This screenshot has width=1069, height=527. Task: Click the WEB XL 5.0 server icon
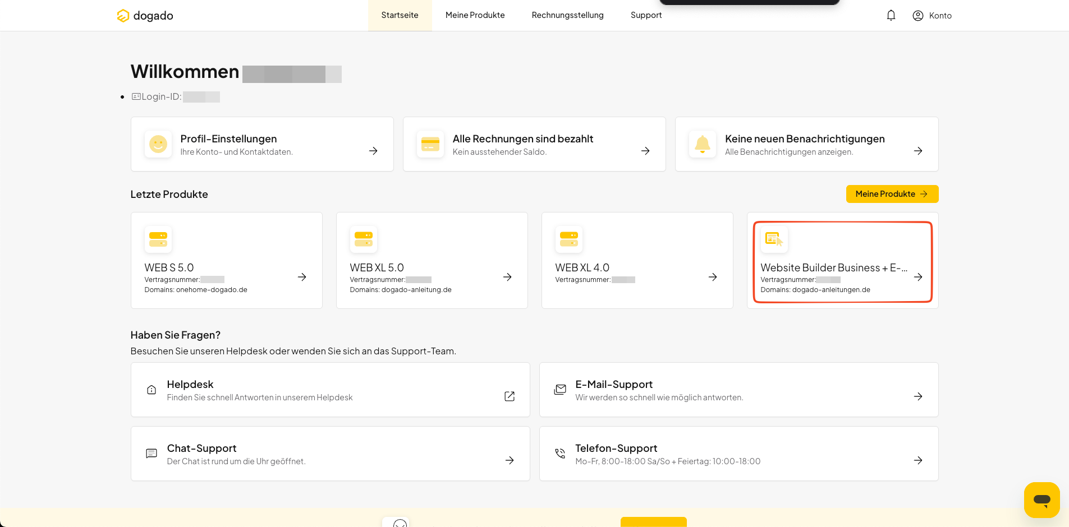(x=364, y=239)
